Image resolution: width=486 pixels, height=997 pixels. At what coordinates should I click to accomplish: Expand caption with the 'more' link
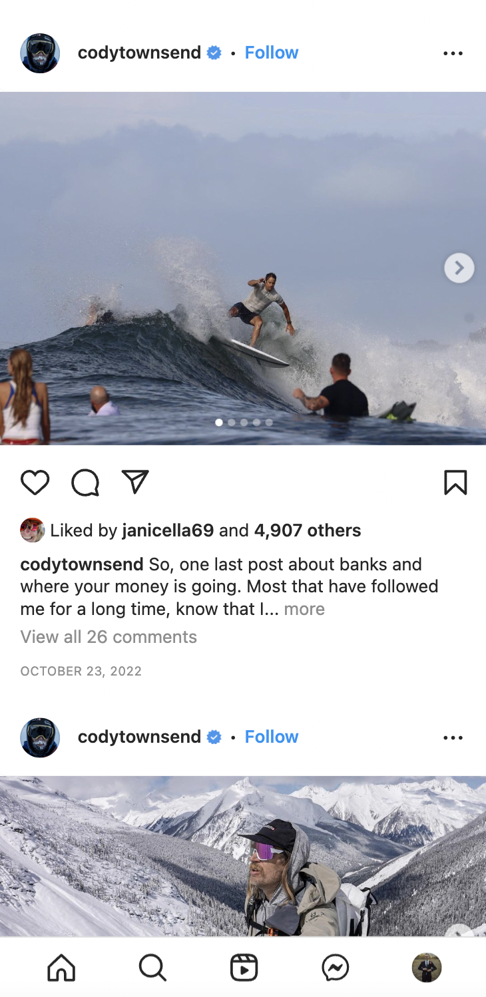coord(304,609)
